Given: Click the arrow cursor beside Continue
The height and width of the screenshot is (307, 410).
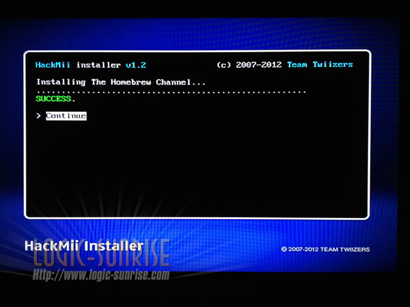Looking at the screenshot, I should click(39, 116).
